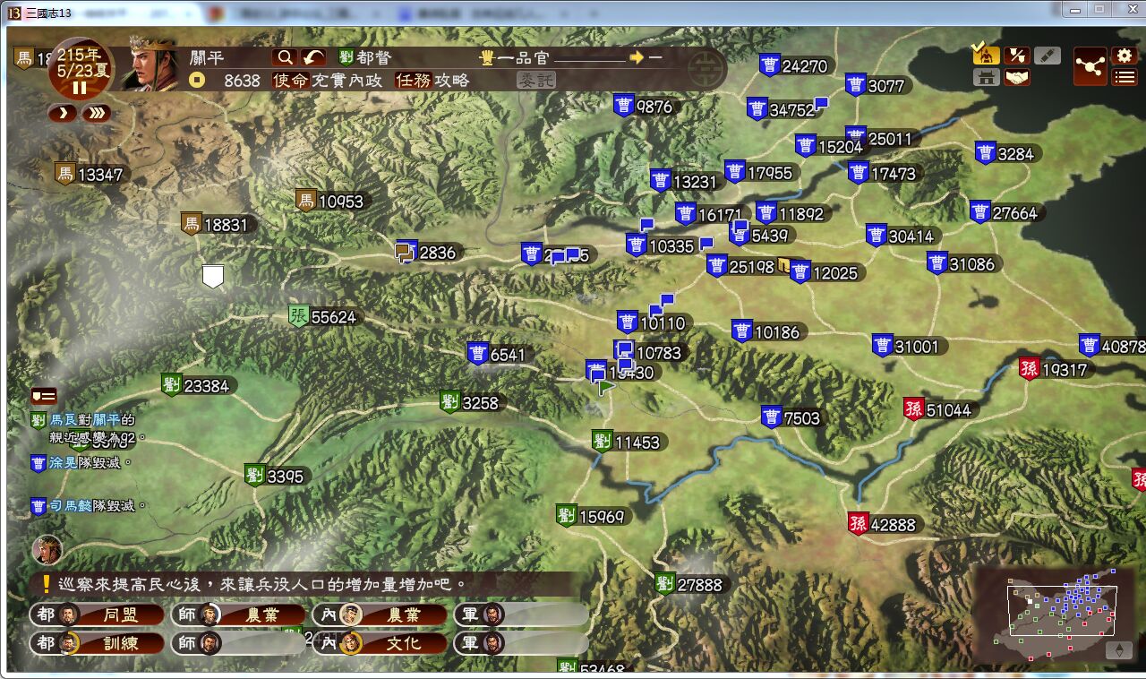1146x679 pixels.
Task: Open the message log icon above the event list
Action: point(43,396)
